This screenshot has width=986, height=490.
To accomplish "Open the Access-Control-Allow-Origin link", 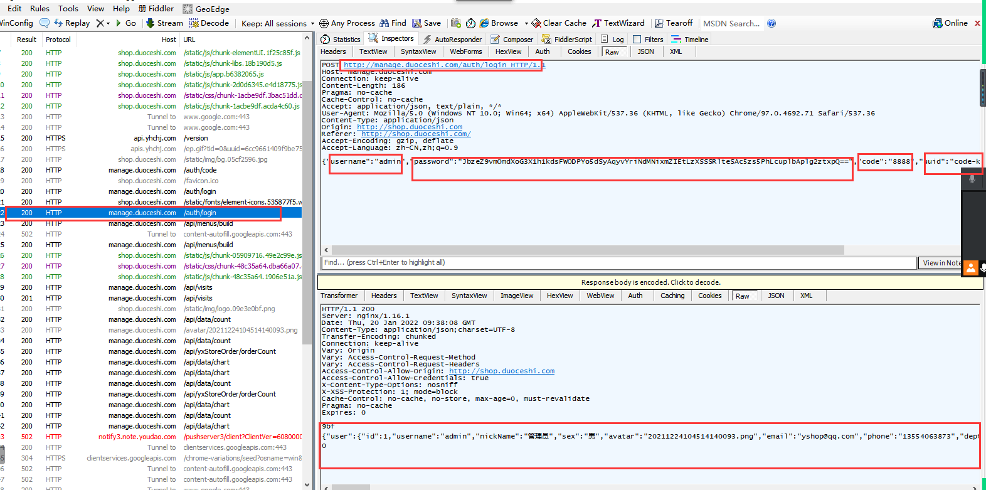I will (502, 371).
